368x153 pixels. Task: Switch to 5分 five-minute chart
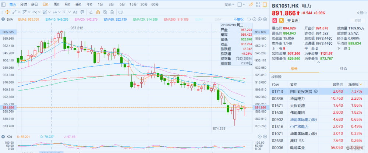(x=122, y=4)
